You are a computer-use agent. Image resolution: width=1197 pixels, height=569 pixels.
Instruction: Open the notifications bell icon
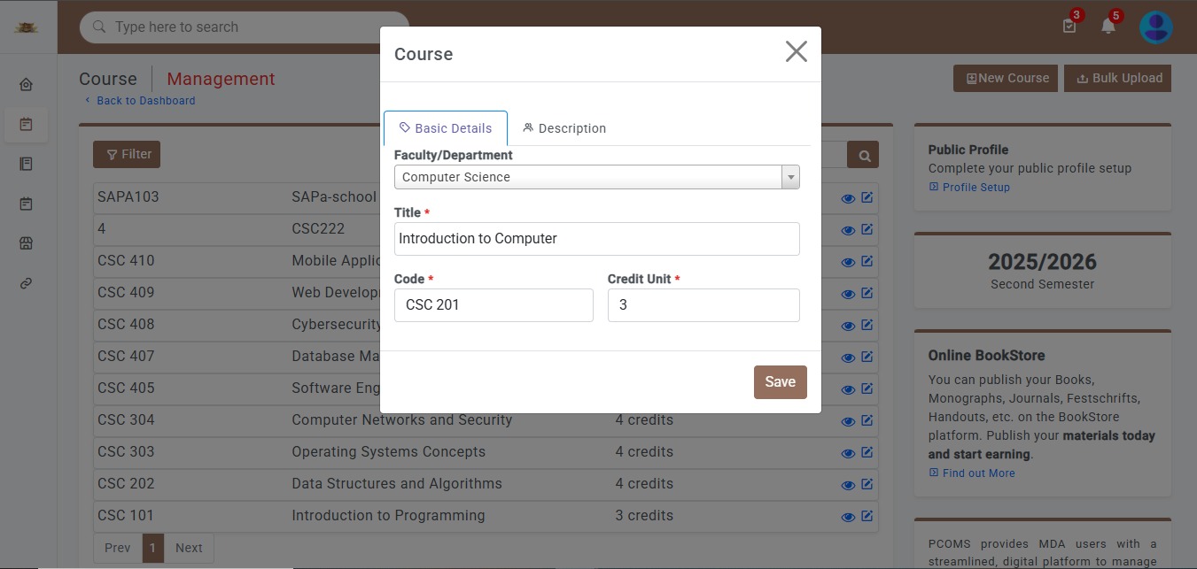(1108, 27)
